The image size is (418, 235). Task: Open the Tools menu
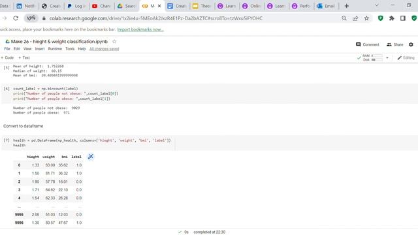[70, 49]
